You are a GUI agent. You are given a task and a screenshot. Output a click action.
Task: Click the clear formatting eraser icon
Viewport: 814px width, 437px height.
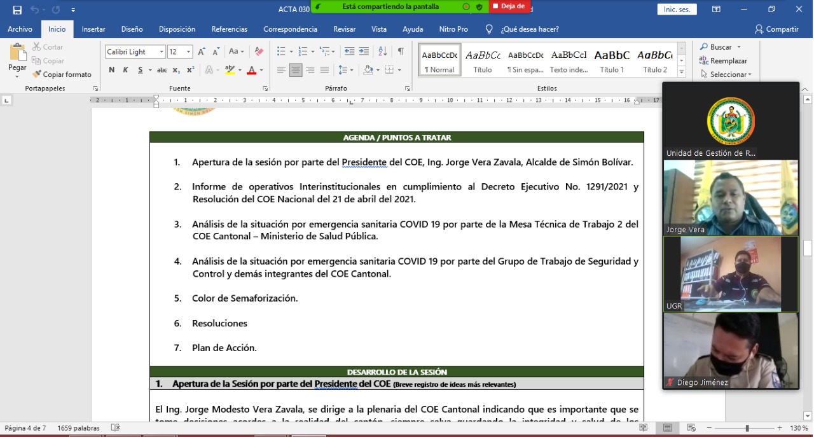259,52
